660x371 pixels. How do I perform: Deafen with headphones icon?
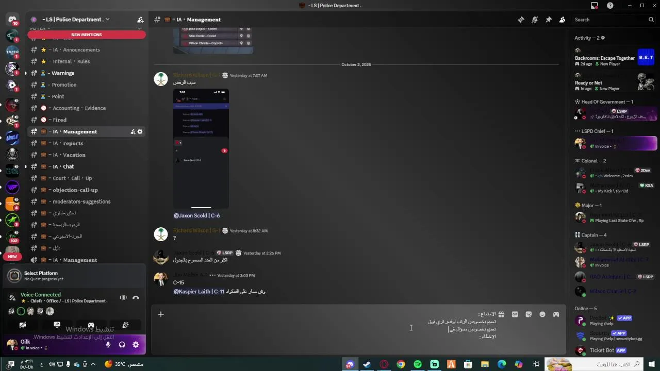click(122, 345)
